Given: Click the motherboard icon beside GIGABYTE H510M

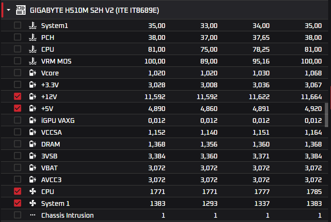Looking at the screenshot, I should coord(21,10).
